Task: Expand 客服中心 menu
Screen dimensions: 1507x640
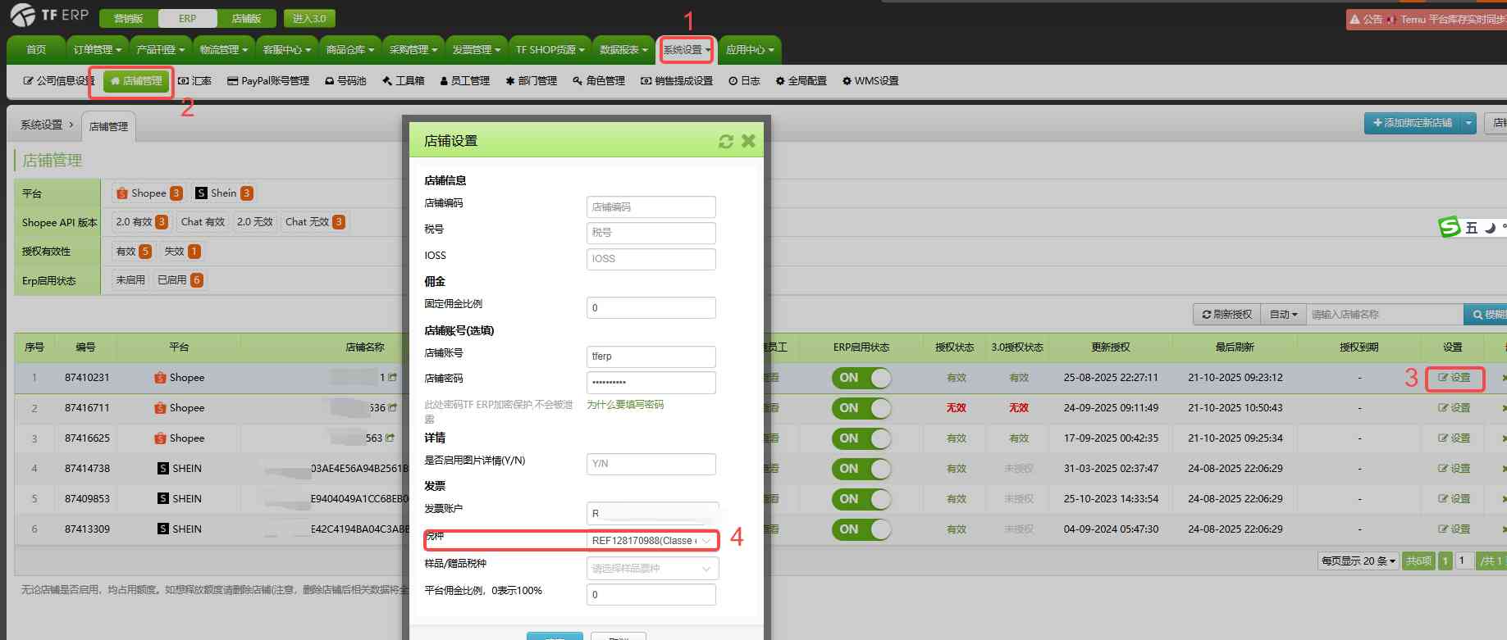Action: [x=286, y=50]
